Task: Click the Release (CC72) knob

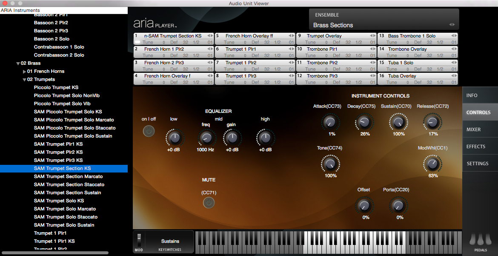Action: [x=432, y=123]
